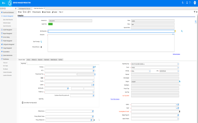
Task: Click the Fill toolbar button
Action: (x=29, y=12)
